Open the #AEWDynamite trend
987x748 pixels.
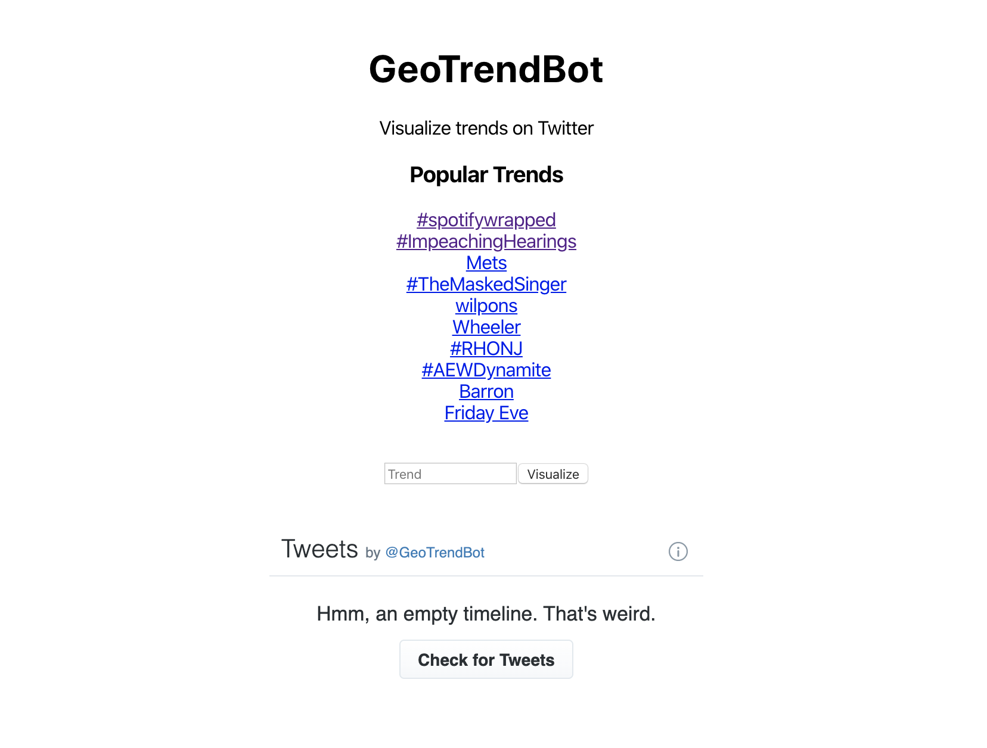[486, 370]
